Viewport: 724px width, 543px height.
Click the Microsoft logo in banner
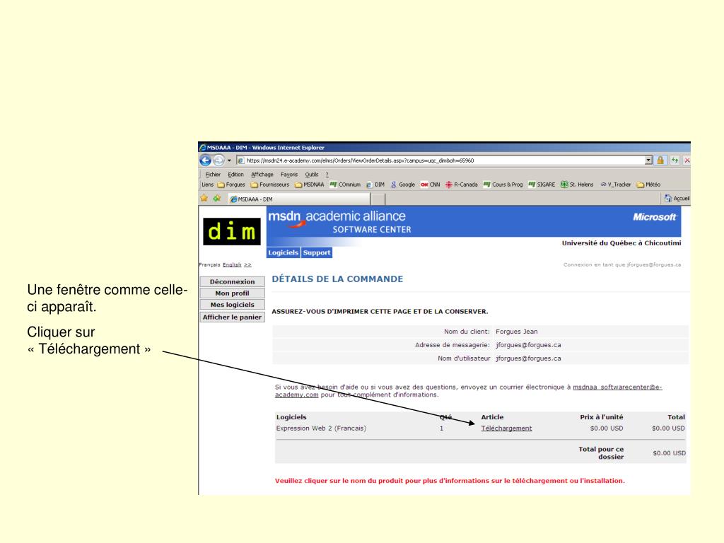pos(654,217)
